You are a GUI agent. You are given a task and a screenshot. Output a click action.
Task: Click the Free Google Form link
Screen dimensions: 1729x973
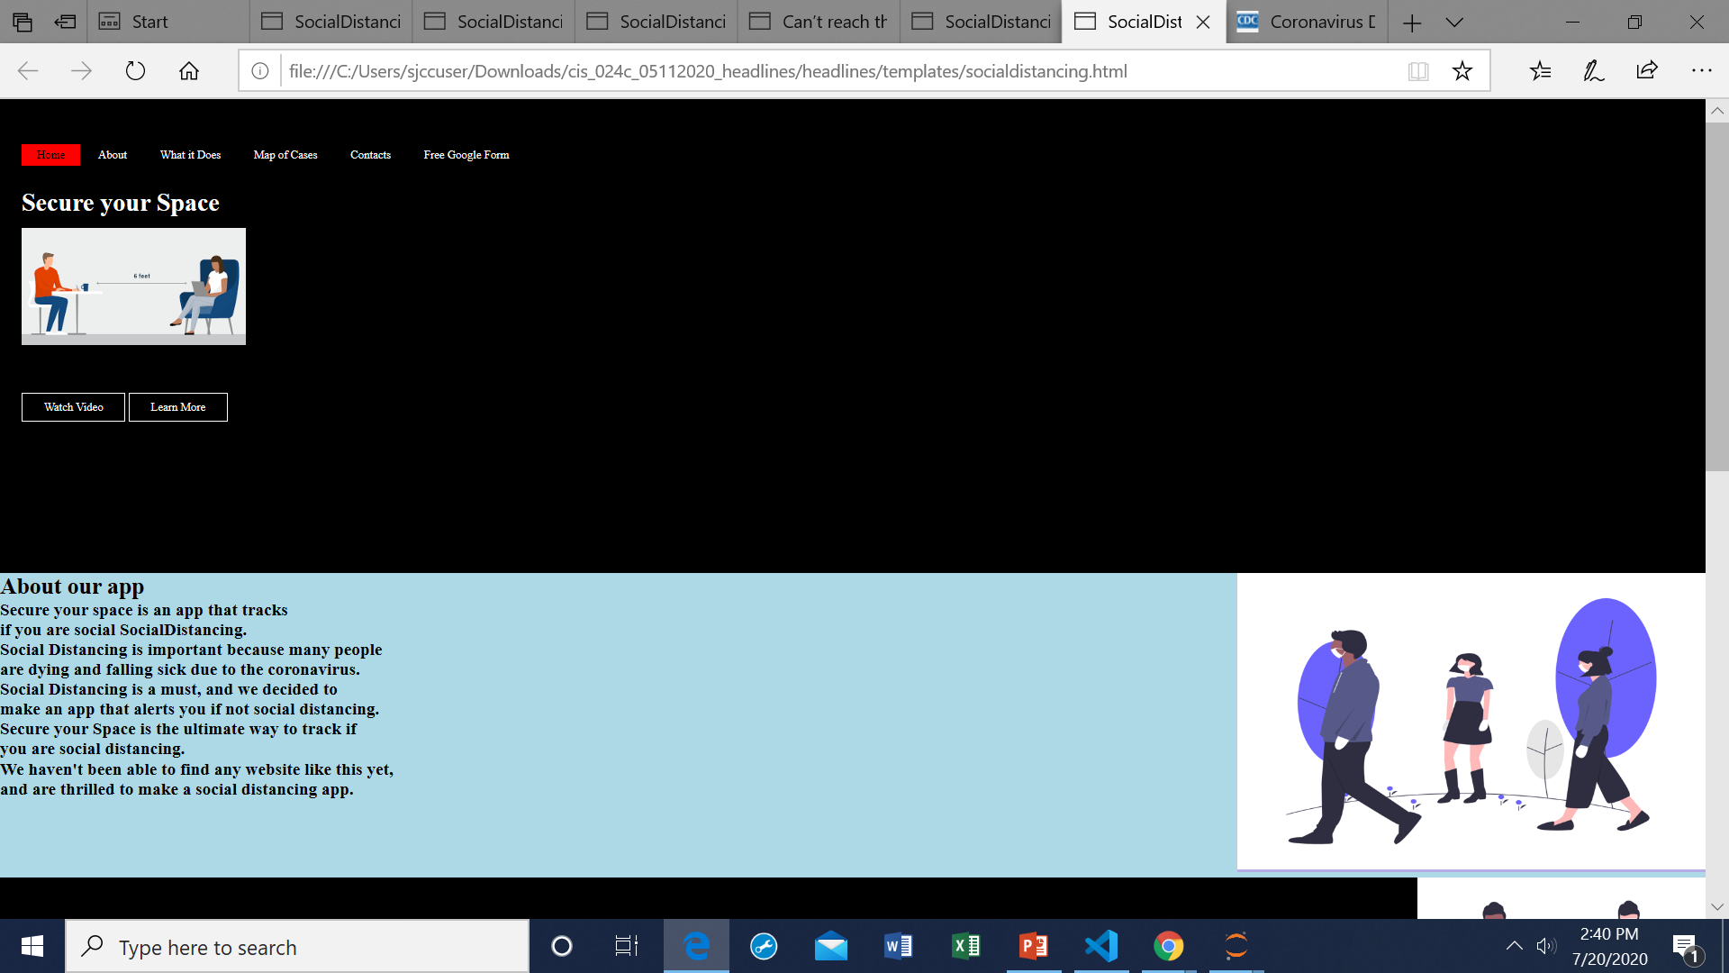click(x=466, y=155)
